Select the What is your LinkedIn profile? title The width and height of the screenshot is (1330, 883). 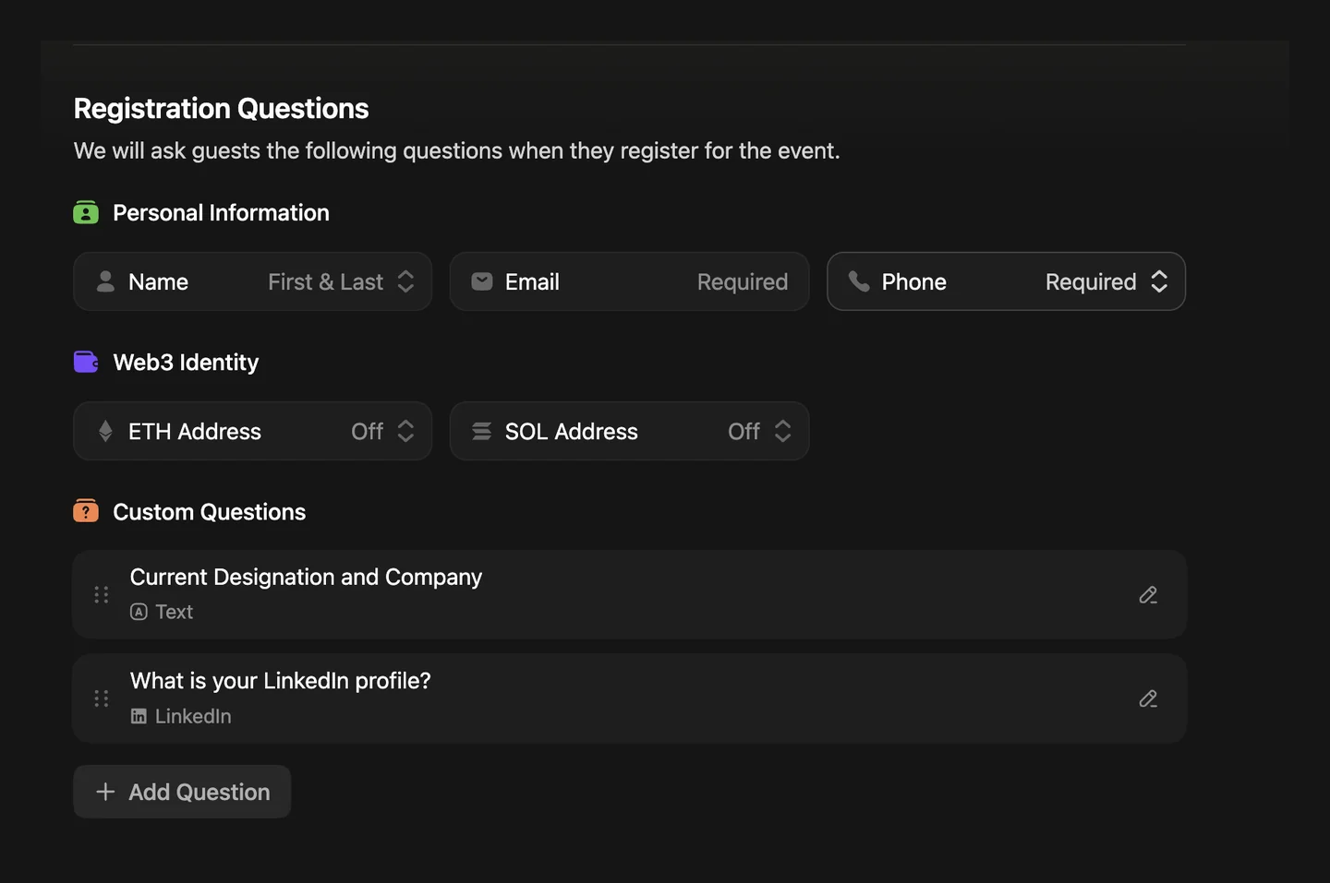pos(280,681)
